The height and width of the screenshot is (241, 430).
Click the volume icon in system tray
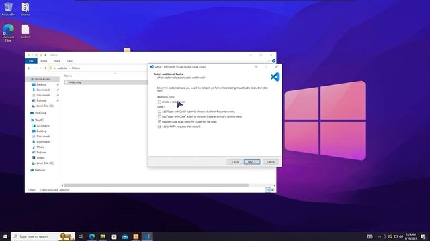pyautogui.click(x=401, y=236)
